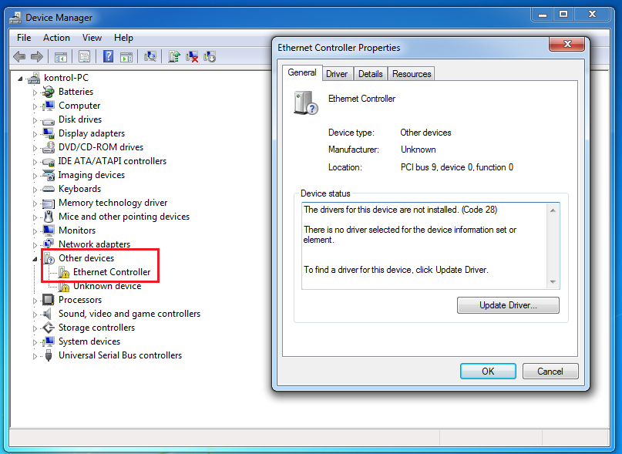Click the Update Driver Software toolbar icon
Image resolution: width=622 pixels, height=454 pixels.
pyautogui.click(x=173, y=57)
